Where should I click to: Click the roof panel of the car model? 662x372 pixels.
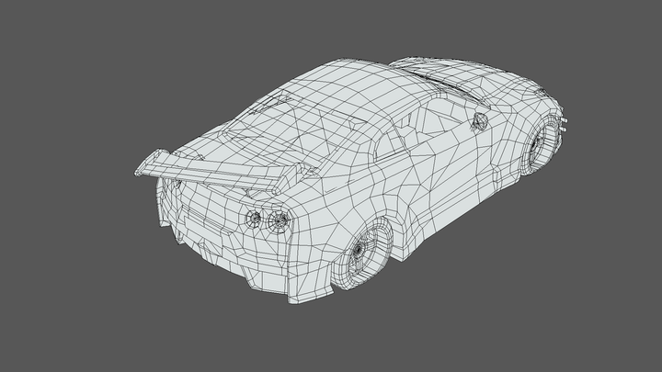click(x=359, y=88)
